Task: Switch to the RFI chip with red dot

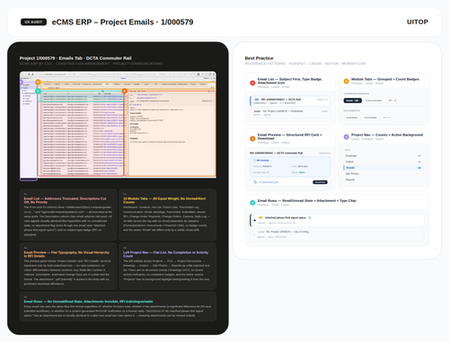Action: 392,101
